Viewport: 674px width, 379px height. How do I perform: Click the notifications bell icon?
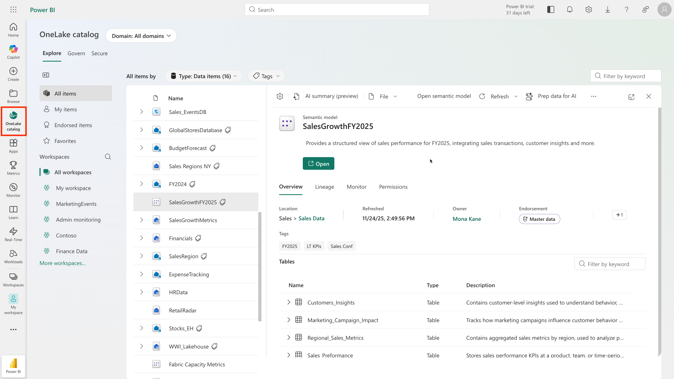(x=569, y=10)
